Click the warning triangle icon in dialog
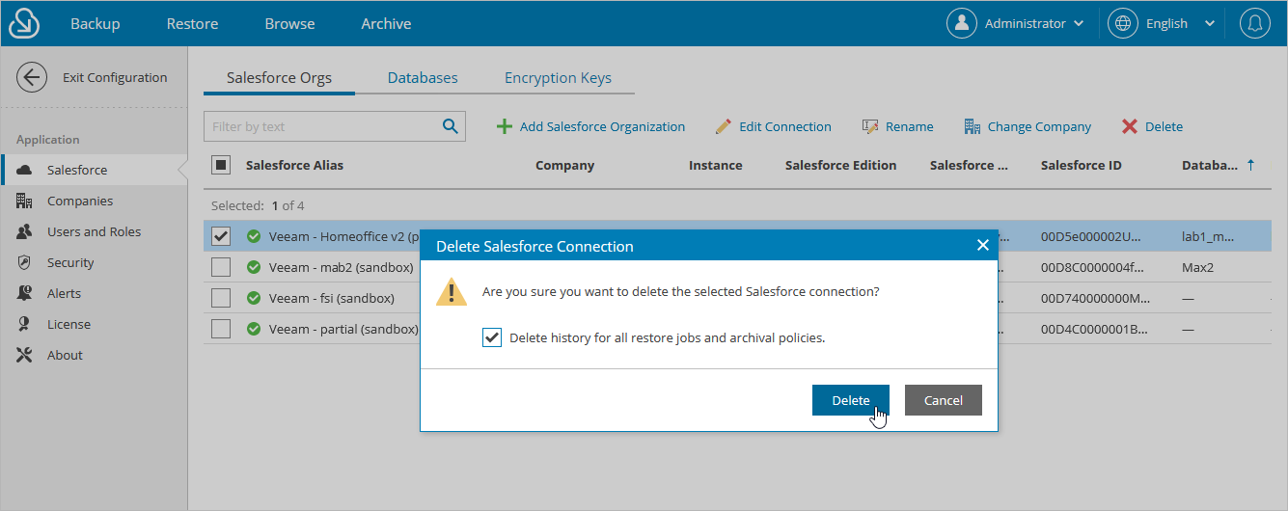The height and width of the screenshot is (511, 1288). [452, 291]
